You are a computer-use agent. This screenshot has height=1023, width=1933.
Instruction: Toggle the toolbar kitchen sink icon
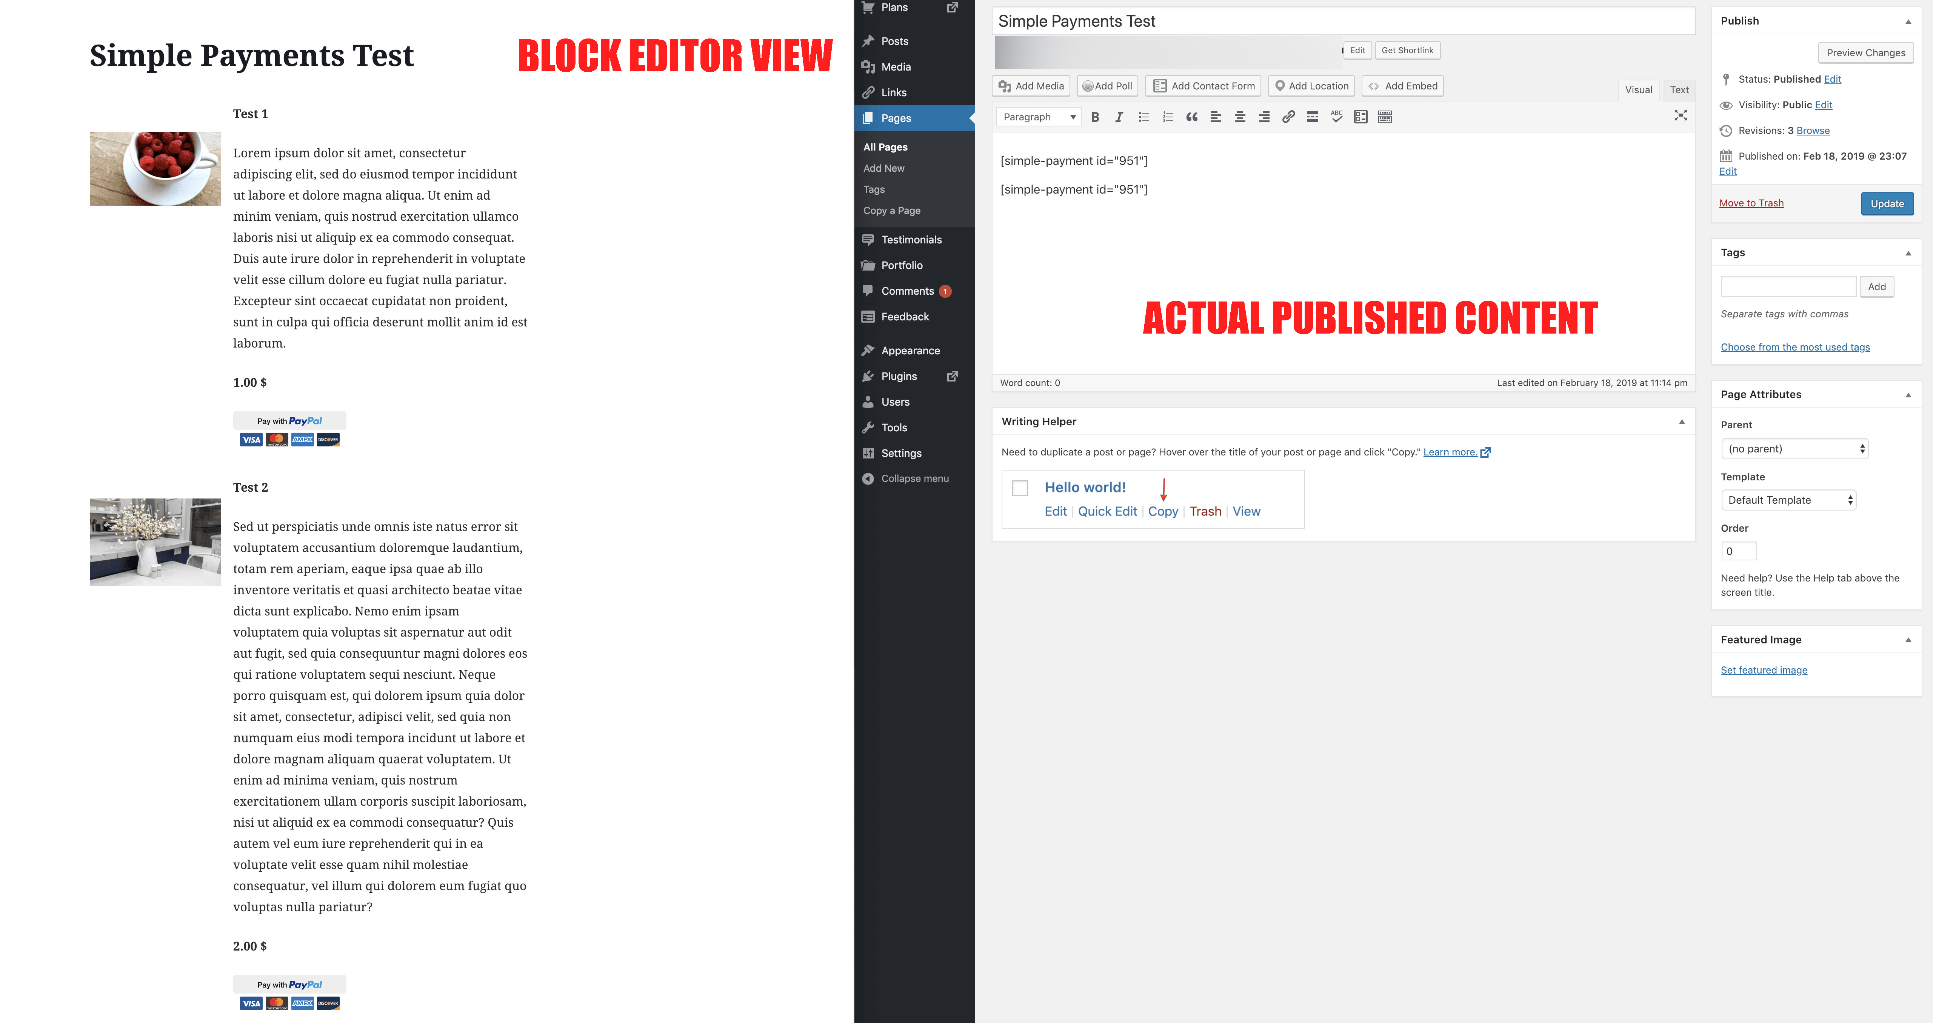[1385, 117]
